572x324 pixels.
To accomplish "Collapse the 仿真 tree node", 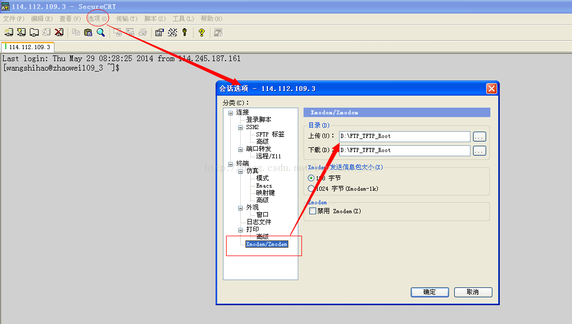I will click(x=240, y=171).
